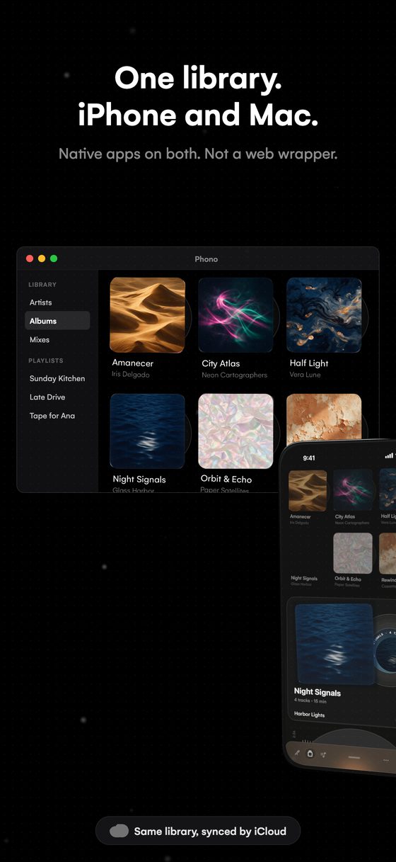Image resolution: width=396 pixels, height=862 pixels.
Task: Play the Harbor Lights track on iPhone
Action: pos(310,715)
